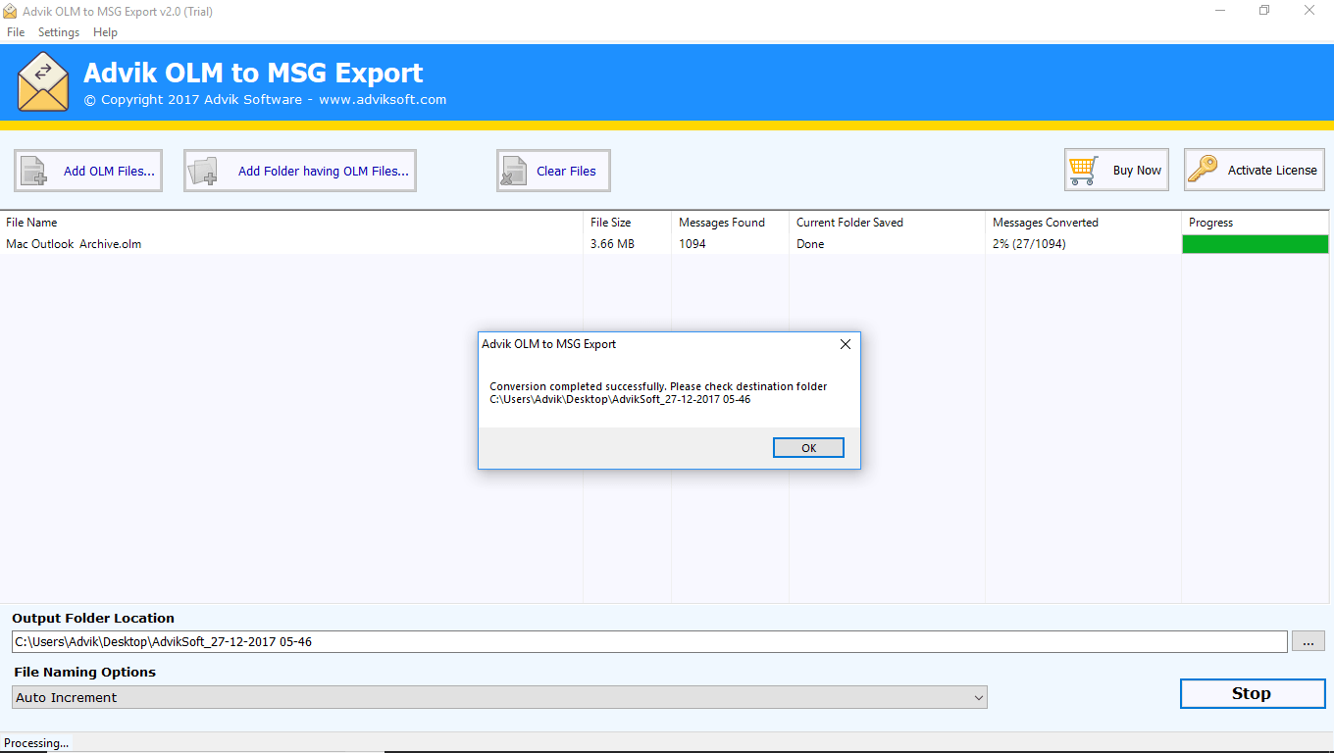Open the File menu

click(16, 32)
